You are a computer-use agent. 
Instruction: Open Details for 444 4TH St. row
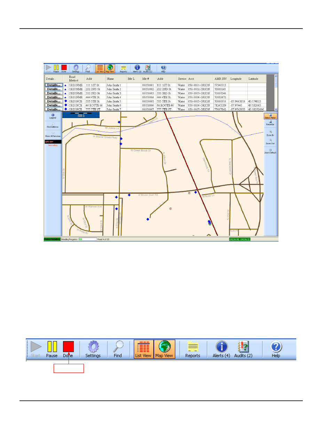pyautogui.click(x=54, y=97)
